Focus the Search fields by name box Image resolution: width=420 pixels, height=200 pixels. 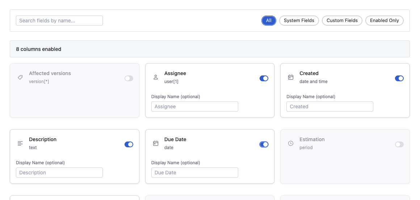click(x=59, y=21)
